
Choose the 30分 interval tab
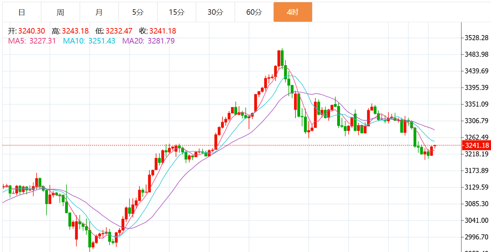tap(215, 12)
